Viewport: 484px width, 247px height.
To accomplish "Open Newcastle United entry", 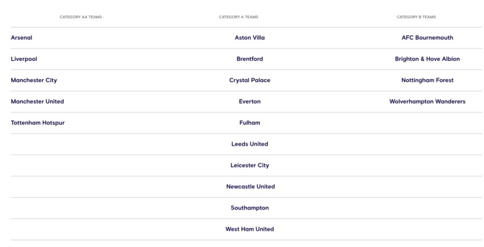I will point(251,187).
